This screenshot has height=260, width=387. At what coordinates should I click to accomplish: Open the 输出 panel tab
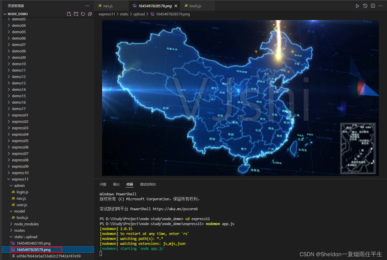point(116,184)
